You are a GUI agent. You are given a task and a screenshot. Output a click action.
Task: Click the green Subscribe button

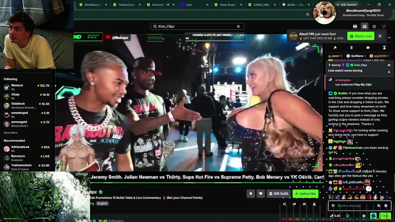(x=306, y=194)
